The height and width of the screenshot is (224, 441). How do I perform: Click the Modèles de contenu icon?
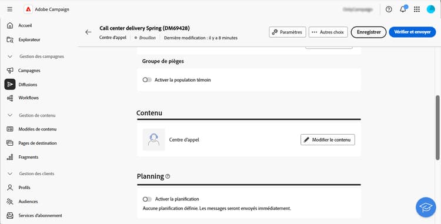click(10, 129)
